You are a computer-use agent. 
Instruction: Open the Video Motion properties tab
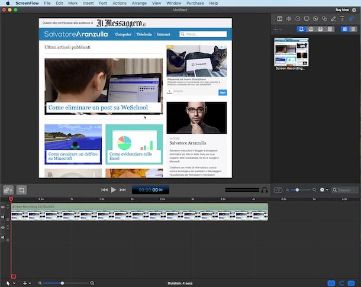pyautogui.click(x=298, y=19)
